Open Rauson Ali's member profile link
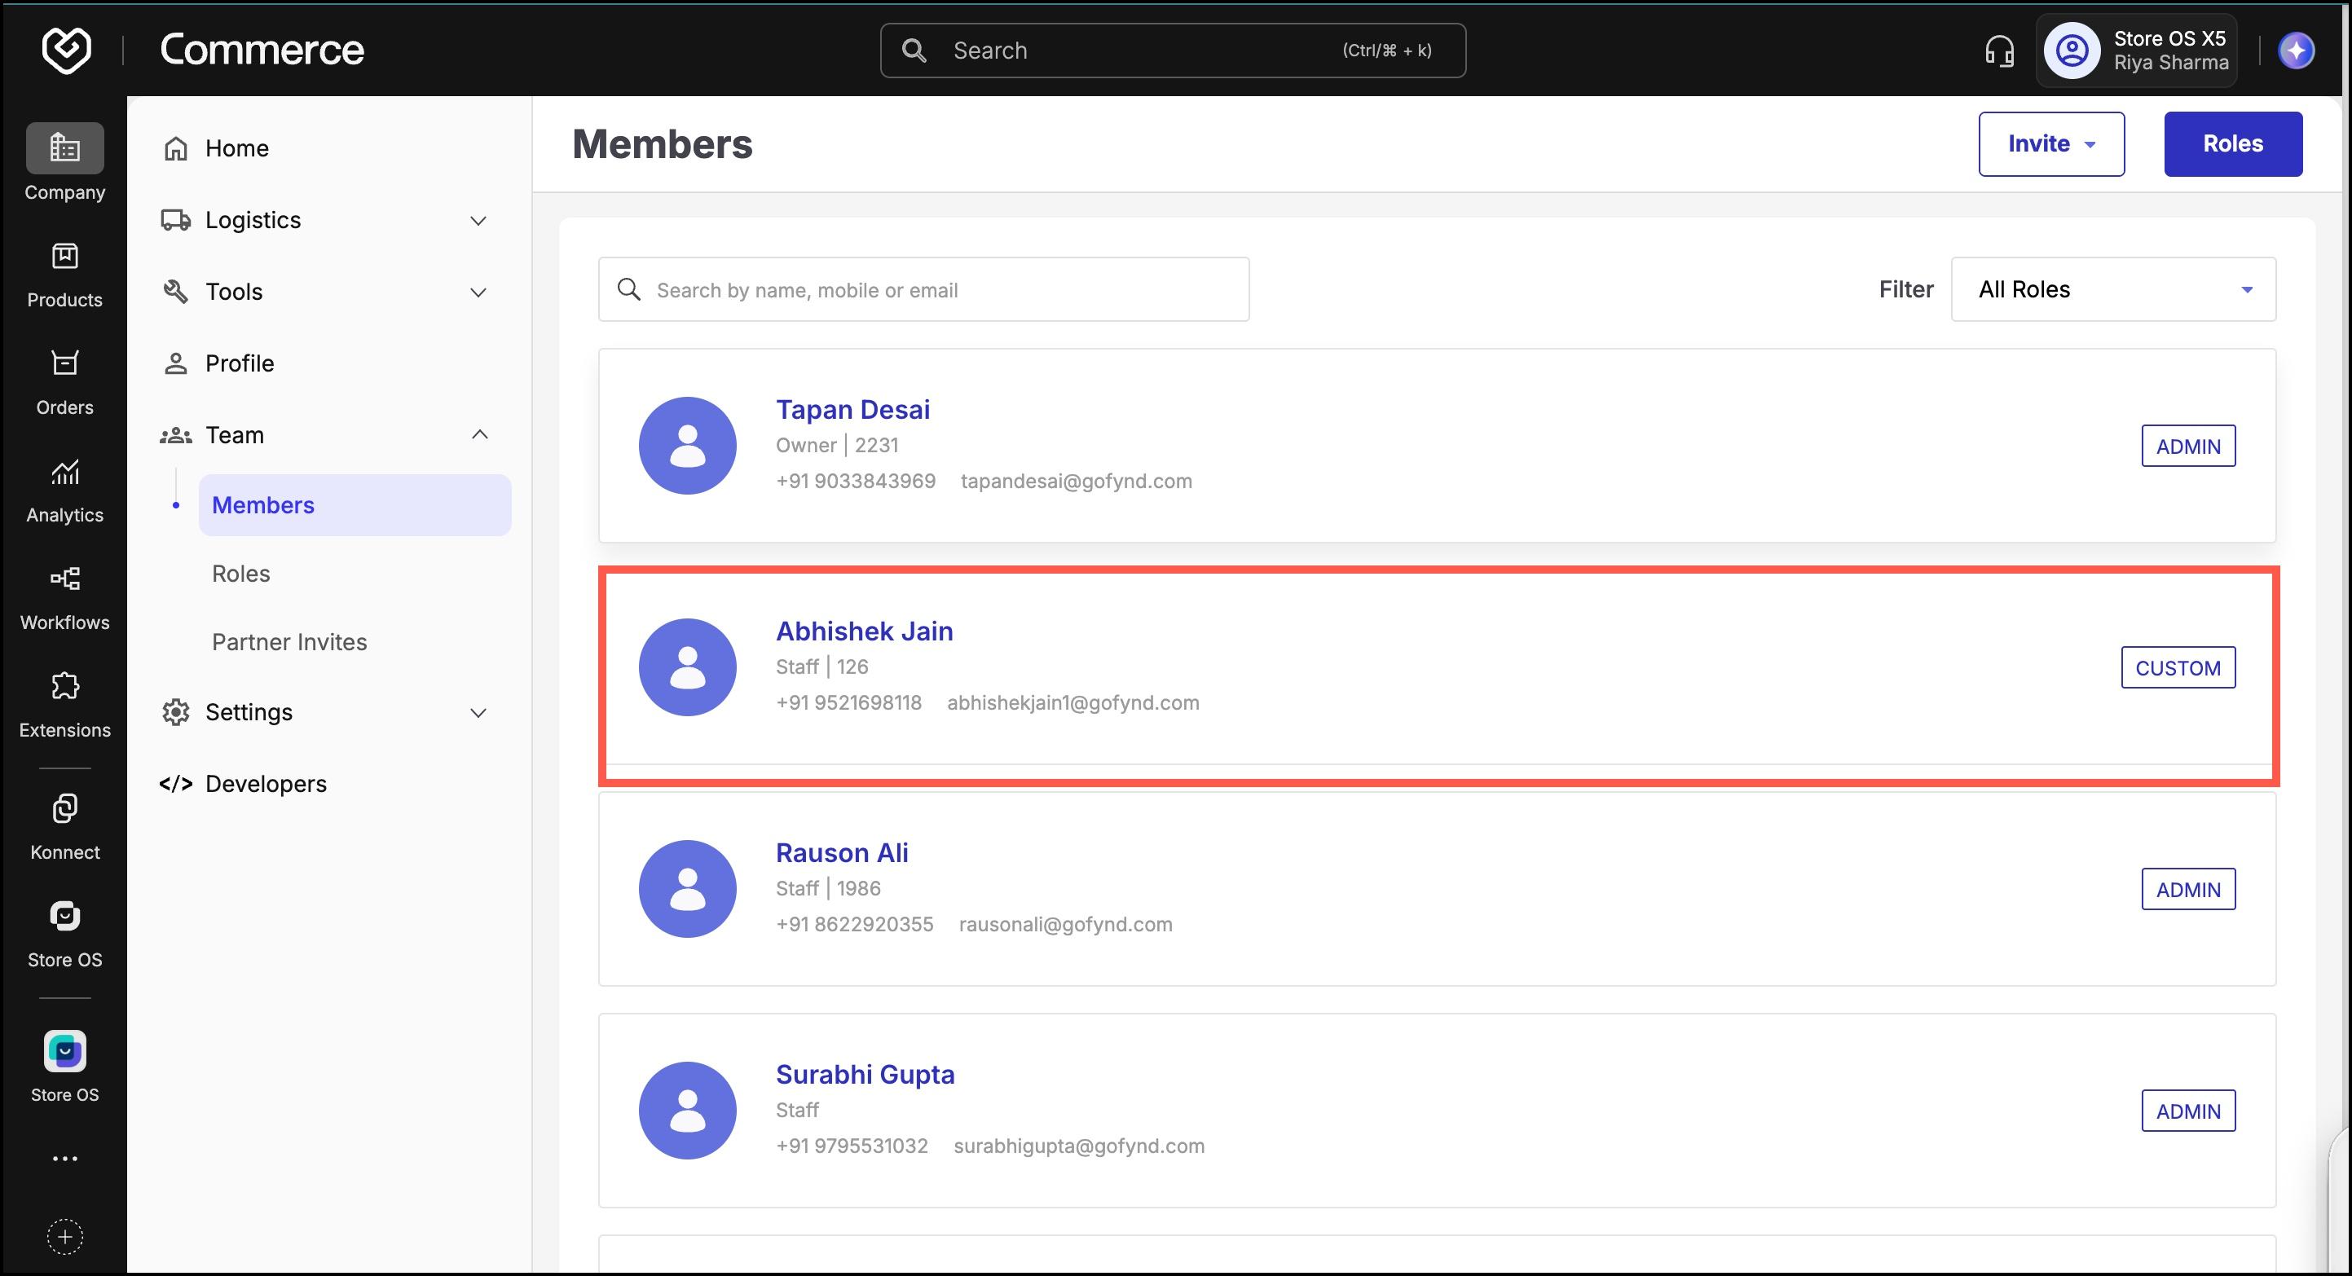The width and height of the screenshot is (2352, 1276). (x=842, y=852)
